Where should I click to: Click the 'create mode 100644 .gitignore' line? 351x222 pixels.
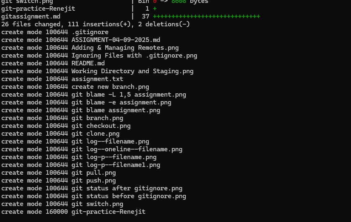pos(55,32)
